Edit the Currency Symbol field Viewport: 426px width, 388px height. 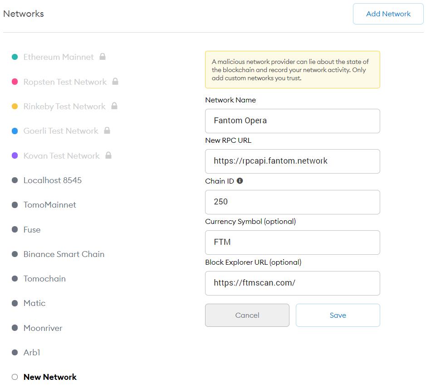point(292,242)
